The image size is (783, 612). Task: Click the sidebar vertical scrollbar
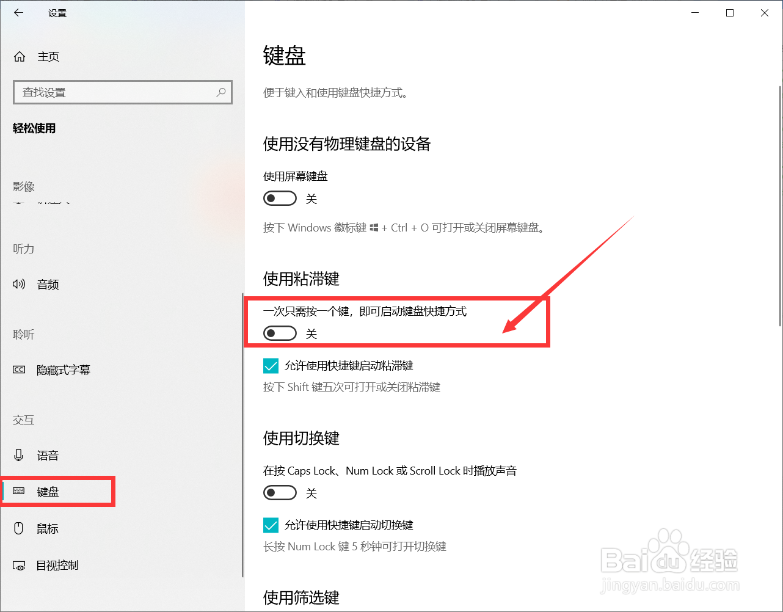click(x=243, y=435)
